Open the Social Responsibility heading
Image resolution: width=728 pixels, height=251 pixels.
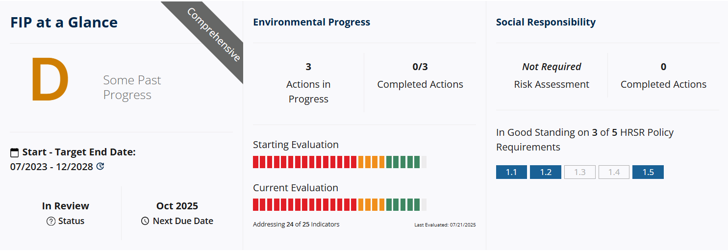tap(546, 22)
